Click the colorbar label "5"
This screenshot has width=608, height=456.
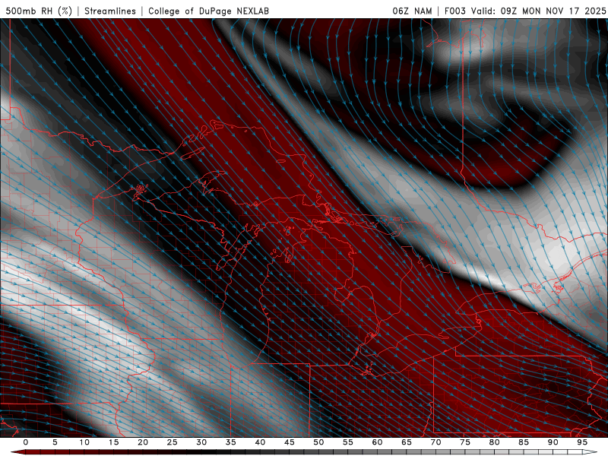pos(55,442)
